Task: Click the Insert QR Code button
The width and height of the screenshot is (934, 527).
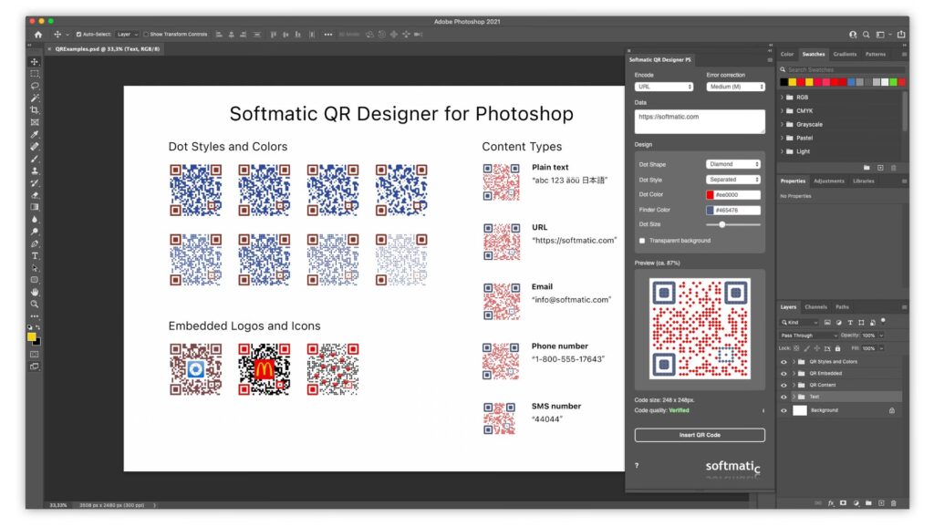Action: (700, 435)
